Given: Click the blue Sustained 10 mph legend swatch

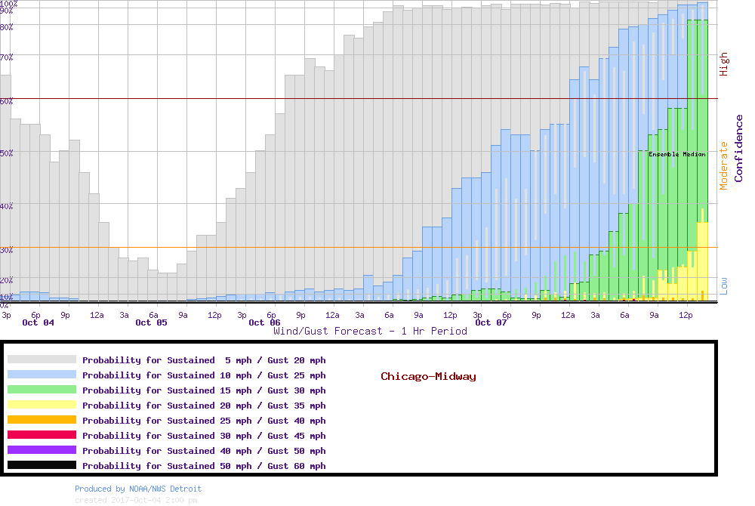Looking at the screenshot, I should (x=42, y=375).
